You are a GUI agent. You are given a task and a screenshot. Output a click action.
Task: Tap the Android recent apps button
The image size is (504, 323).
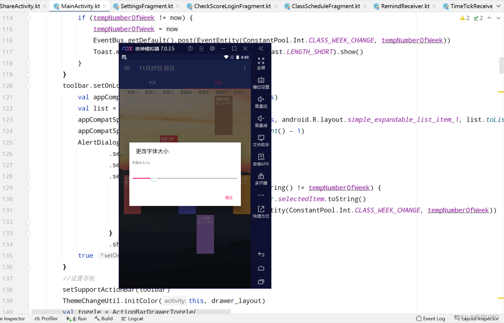(261, 282)
